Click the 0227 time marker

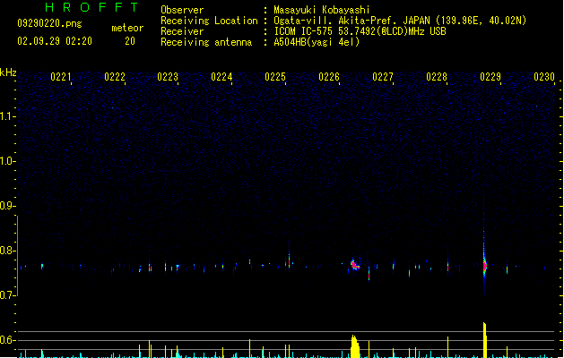pyautogui.click(x=383, y=77)
